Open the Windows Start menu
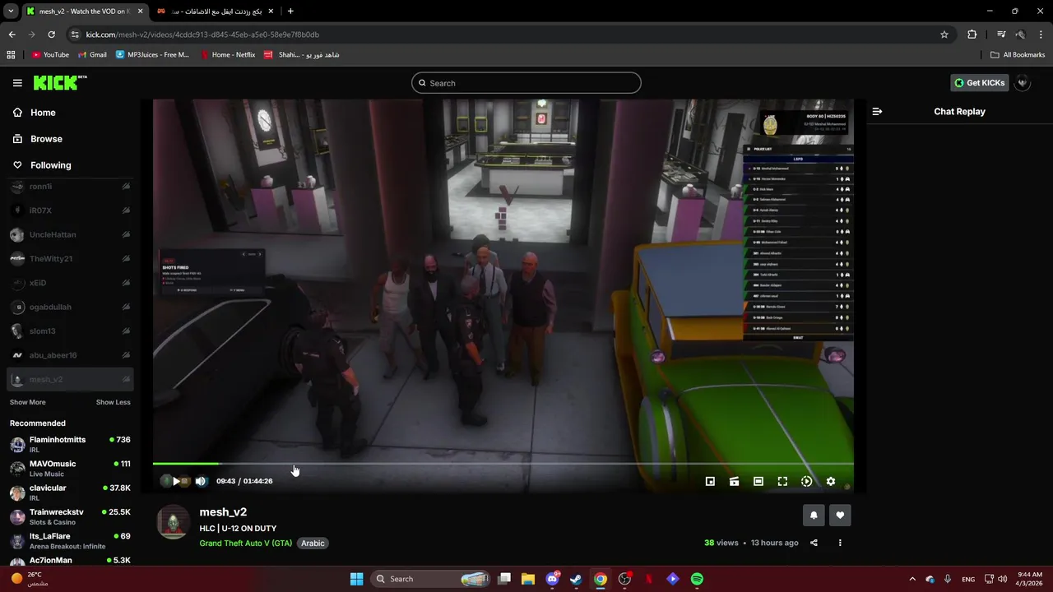 point(356,579)
